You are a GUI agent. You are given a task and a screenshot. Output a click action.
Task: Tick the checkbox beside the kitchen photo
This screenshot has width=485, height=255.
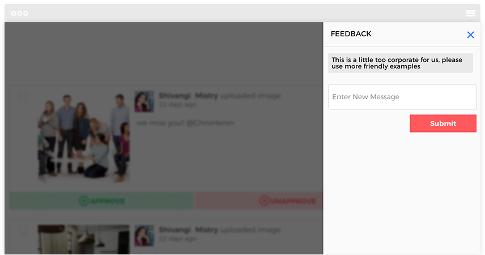coord(23,230)
